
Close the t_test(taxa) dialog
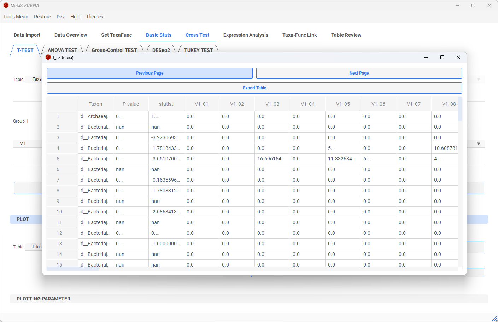coord(458,57)
